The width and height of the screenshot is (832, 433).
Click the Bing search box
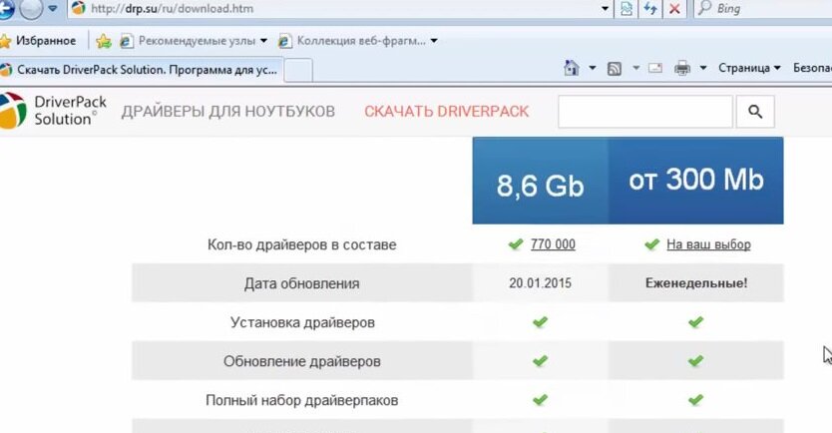(764, 9)
